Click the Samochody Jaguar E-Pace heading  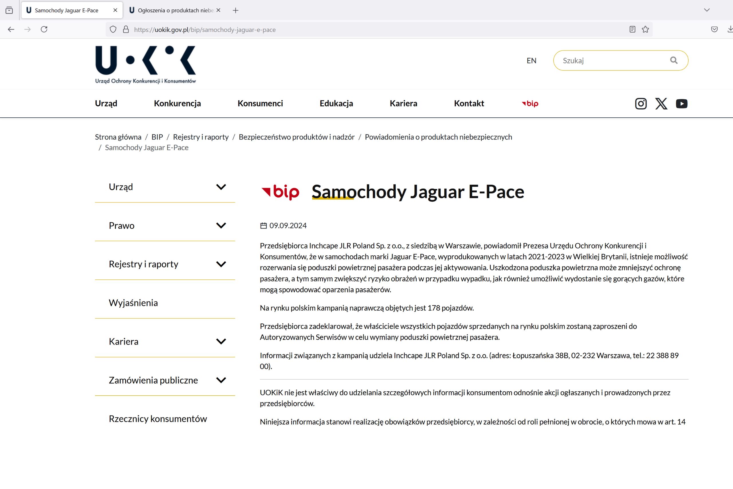click(418, 192)
